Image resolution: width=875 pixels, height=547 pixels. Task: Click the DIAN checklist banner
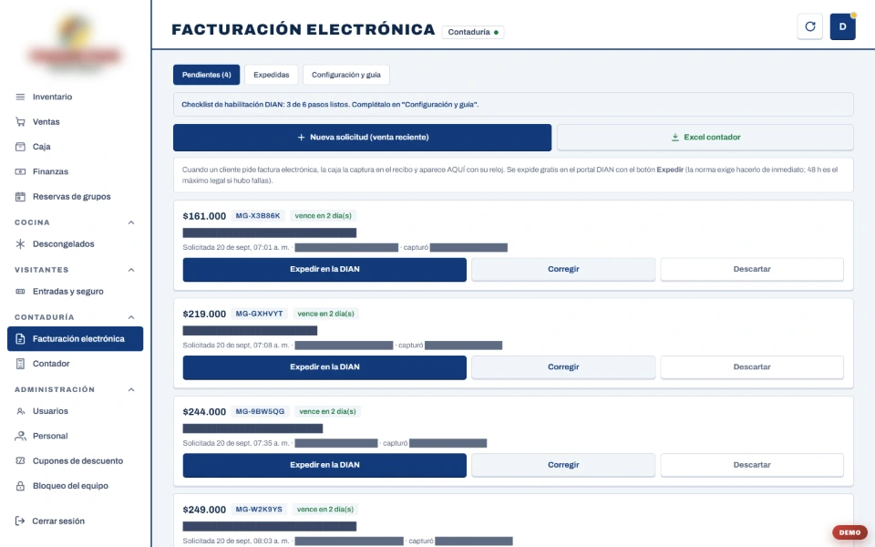[x=513, y=104]
